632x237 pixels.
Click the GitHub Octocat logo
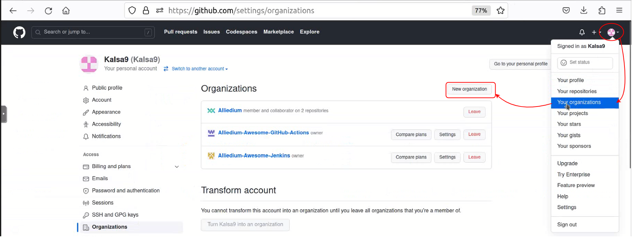[x=19, y=33]
